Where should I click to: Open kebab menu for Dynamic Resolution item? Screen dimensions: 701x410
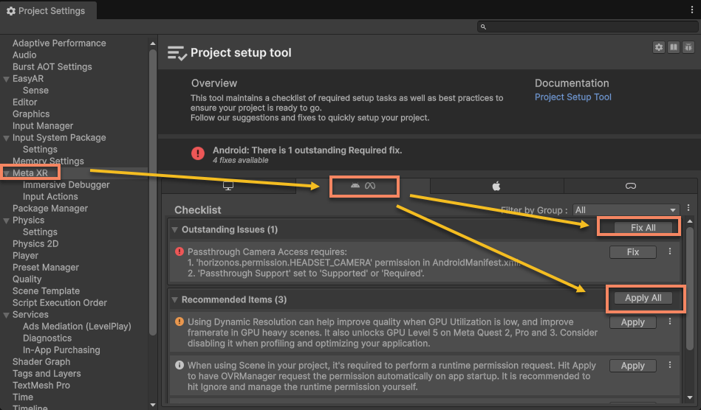tap(670, 322)
